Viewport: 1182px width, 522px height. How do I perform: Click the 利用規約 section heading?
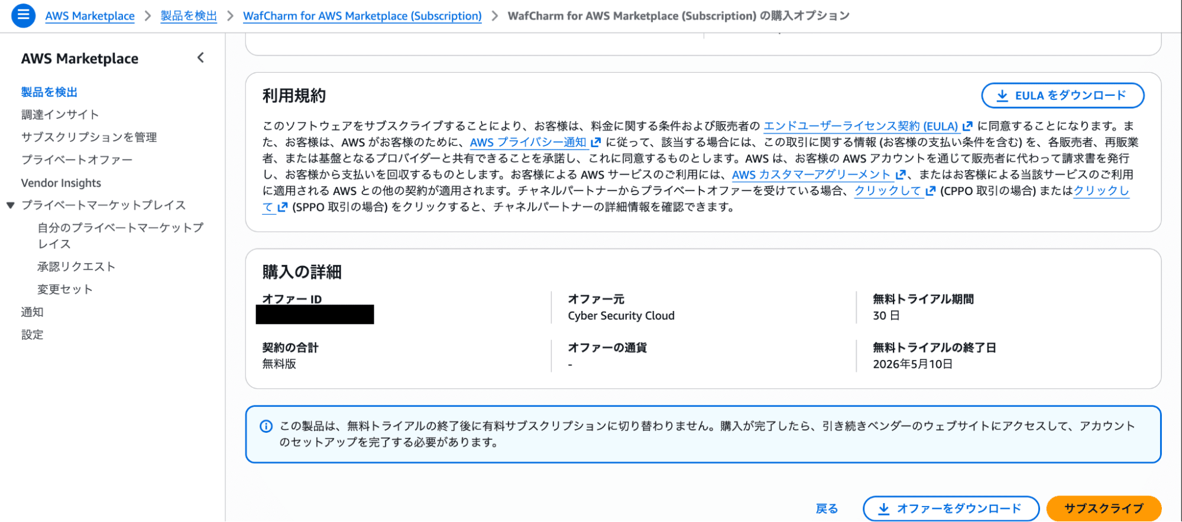point(294,96)
